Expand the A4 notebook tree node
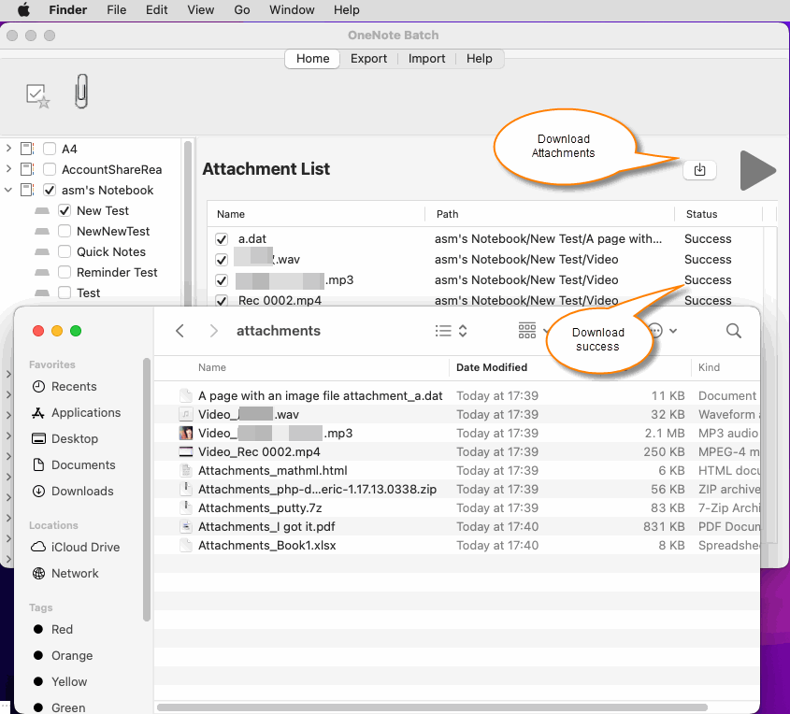790x714 pixels. click(x=8, y=148)
